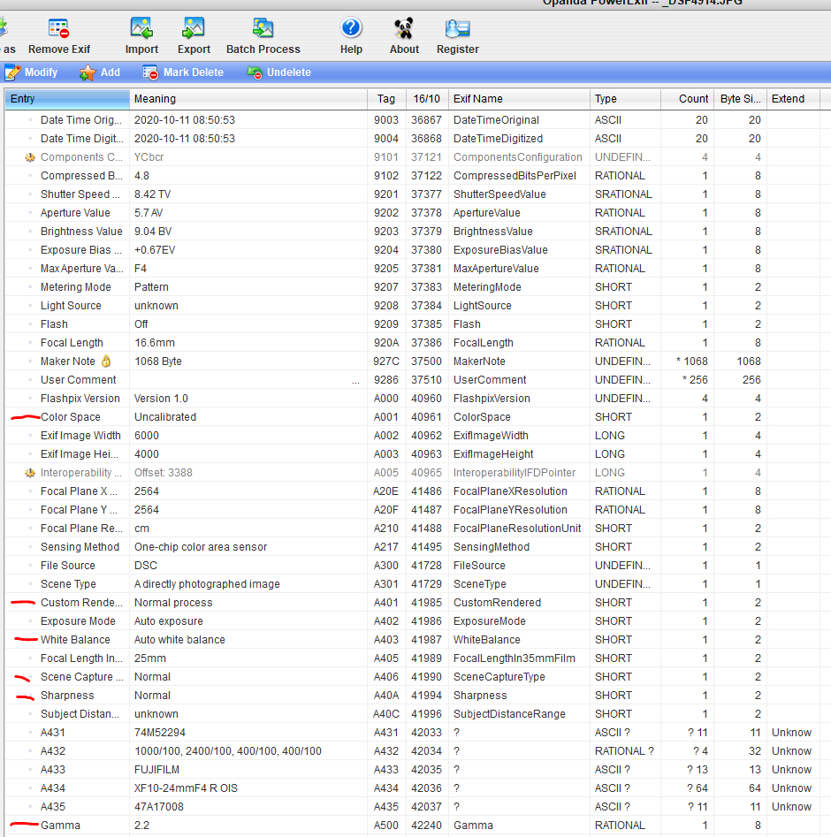This screenshot has height=837, width=831.
Task: Select the Aperture Value entry
Action: [75, 213]
